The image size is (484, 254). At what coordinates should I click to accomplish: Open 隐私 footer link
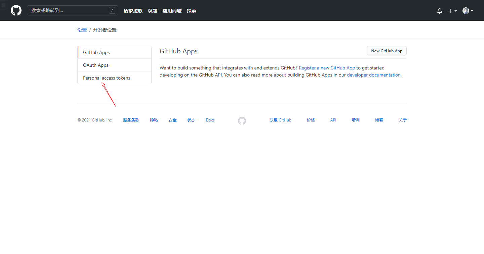pos(154,120)
